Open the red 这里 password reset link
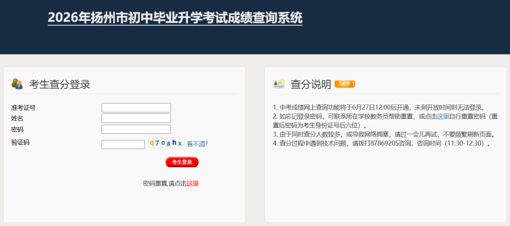The image size is (510, 226). (x=192, y=184)
